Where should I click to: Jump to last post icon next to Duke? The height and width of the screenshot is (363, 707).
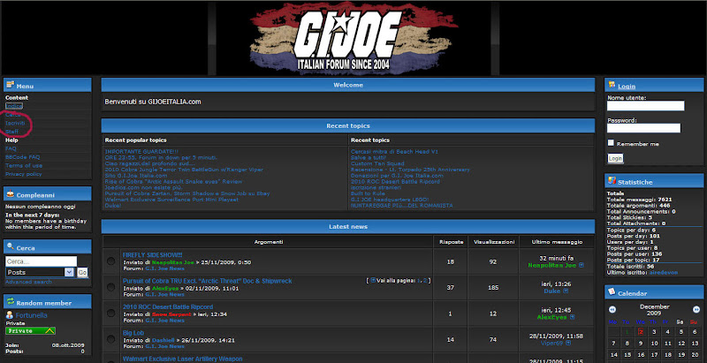566,291
